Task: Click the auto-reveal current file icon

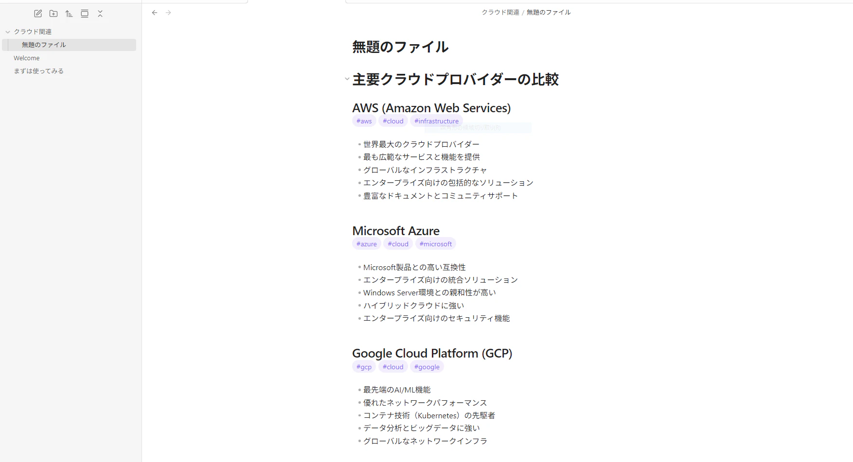Action: 85,14
